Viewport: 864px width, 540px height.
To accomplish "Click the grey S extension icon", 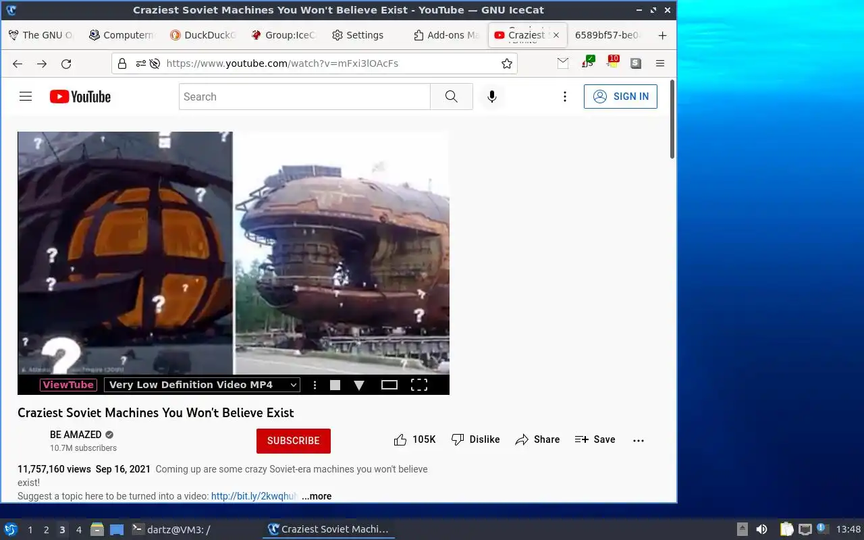I will (x=636, y=63).
